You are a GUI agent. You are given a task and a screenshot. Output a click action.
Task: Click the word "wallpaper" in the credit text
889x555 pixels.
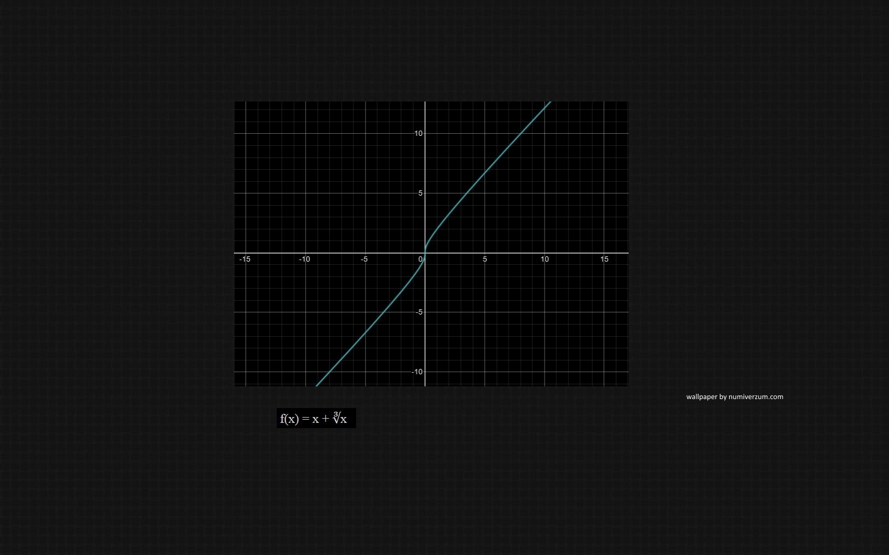701,397
